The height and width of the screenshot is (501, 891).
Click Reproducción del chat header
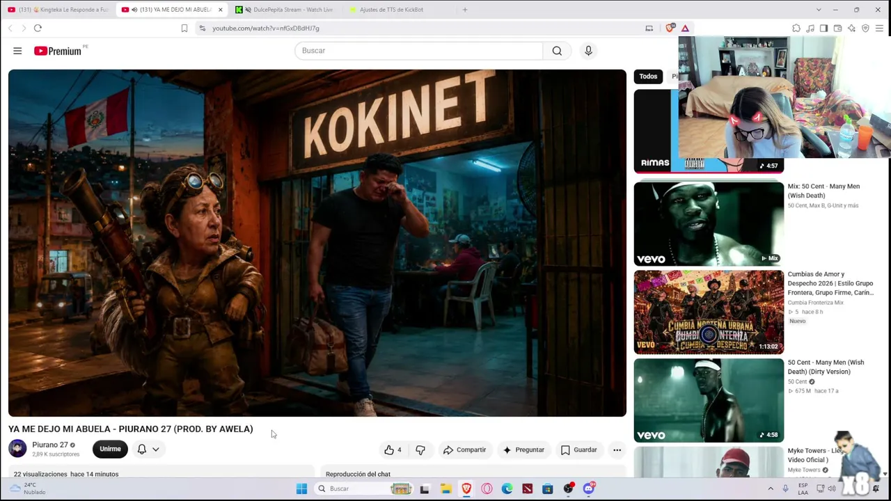(x=358, y=475)
